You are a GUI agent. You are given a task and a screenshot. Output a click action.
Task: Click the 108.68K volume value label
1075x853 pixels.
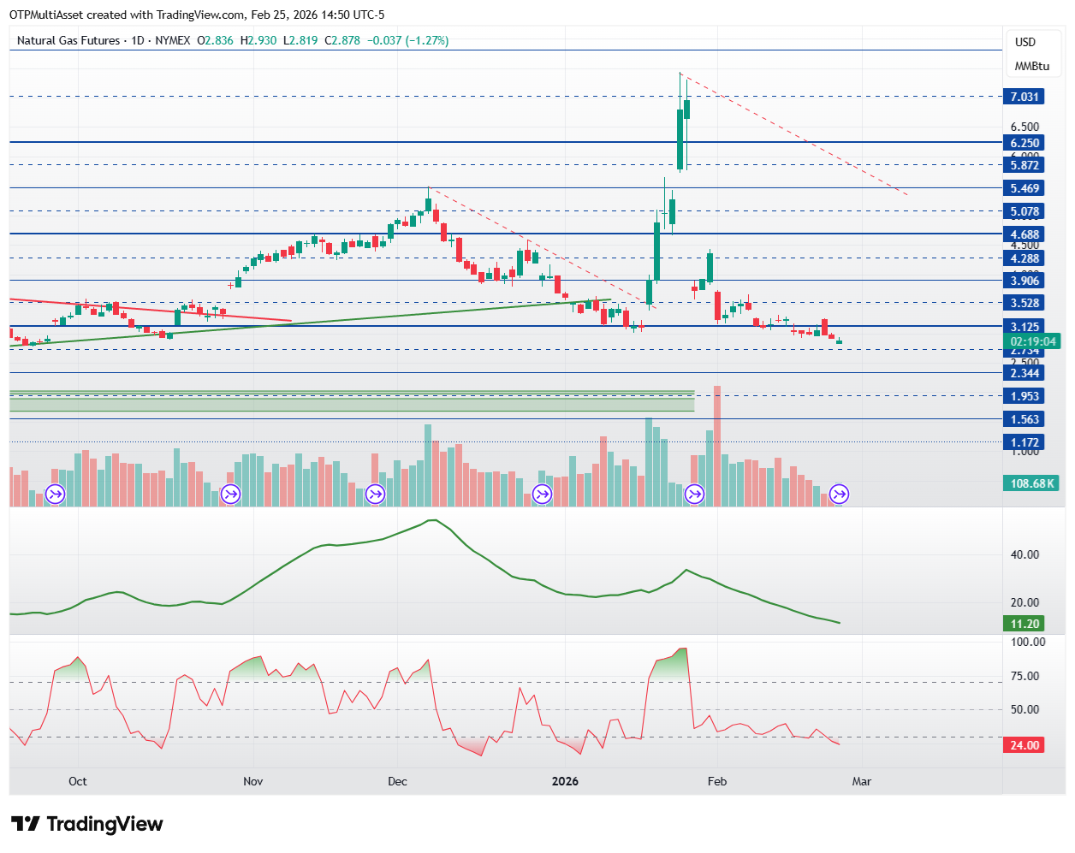pyautogui.click(x=1032, y=483)
